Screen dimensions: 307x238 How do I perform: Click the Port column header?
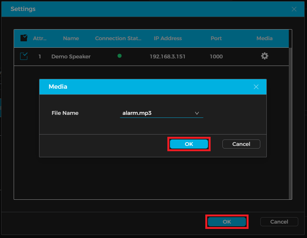[216, 38]
